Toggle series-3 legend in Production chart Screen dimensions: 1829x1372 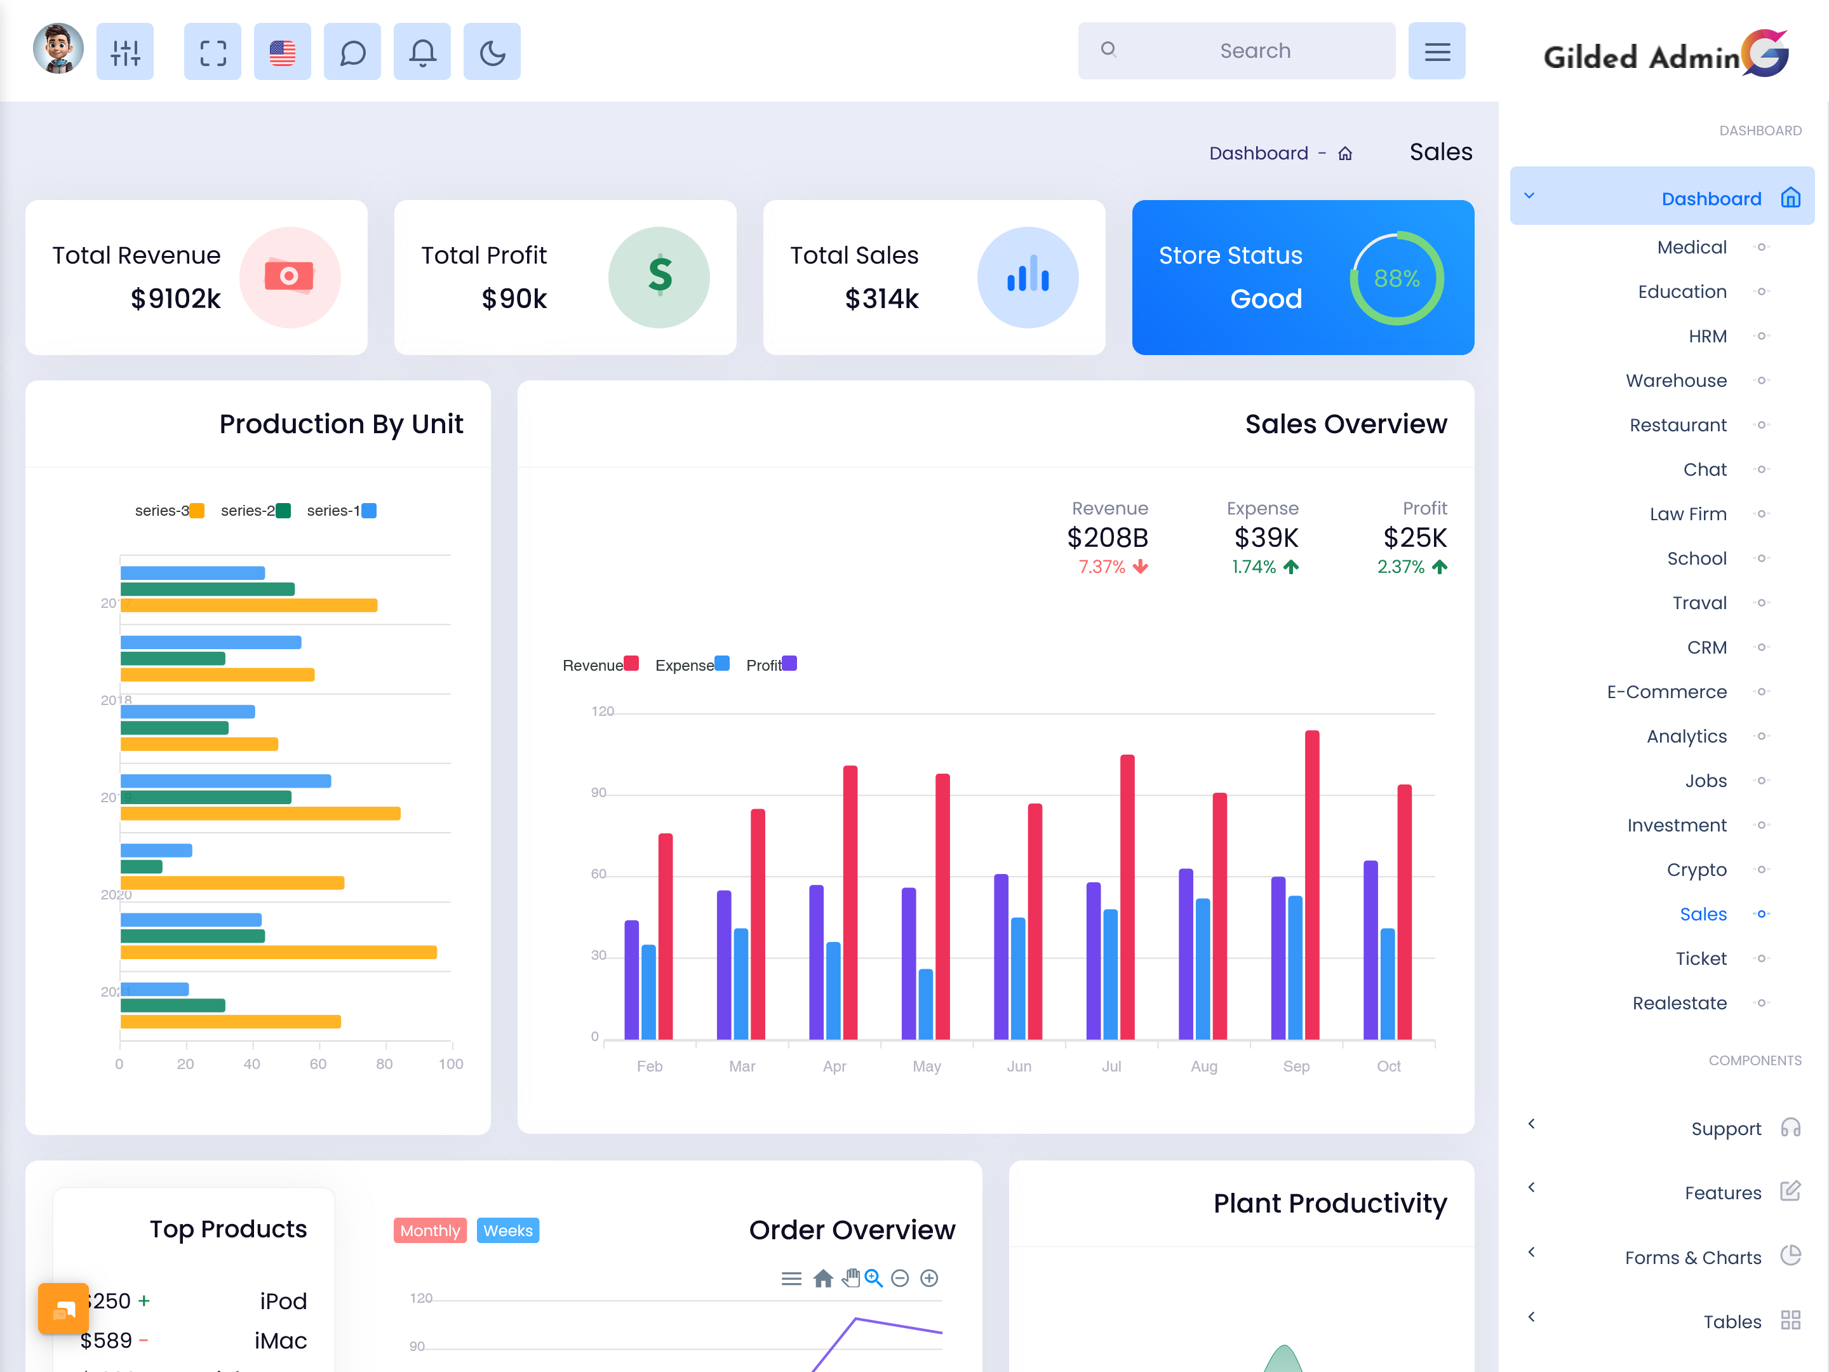tap(170, 511)
